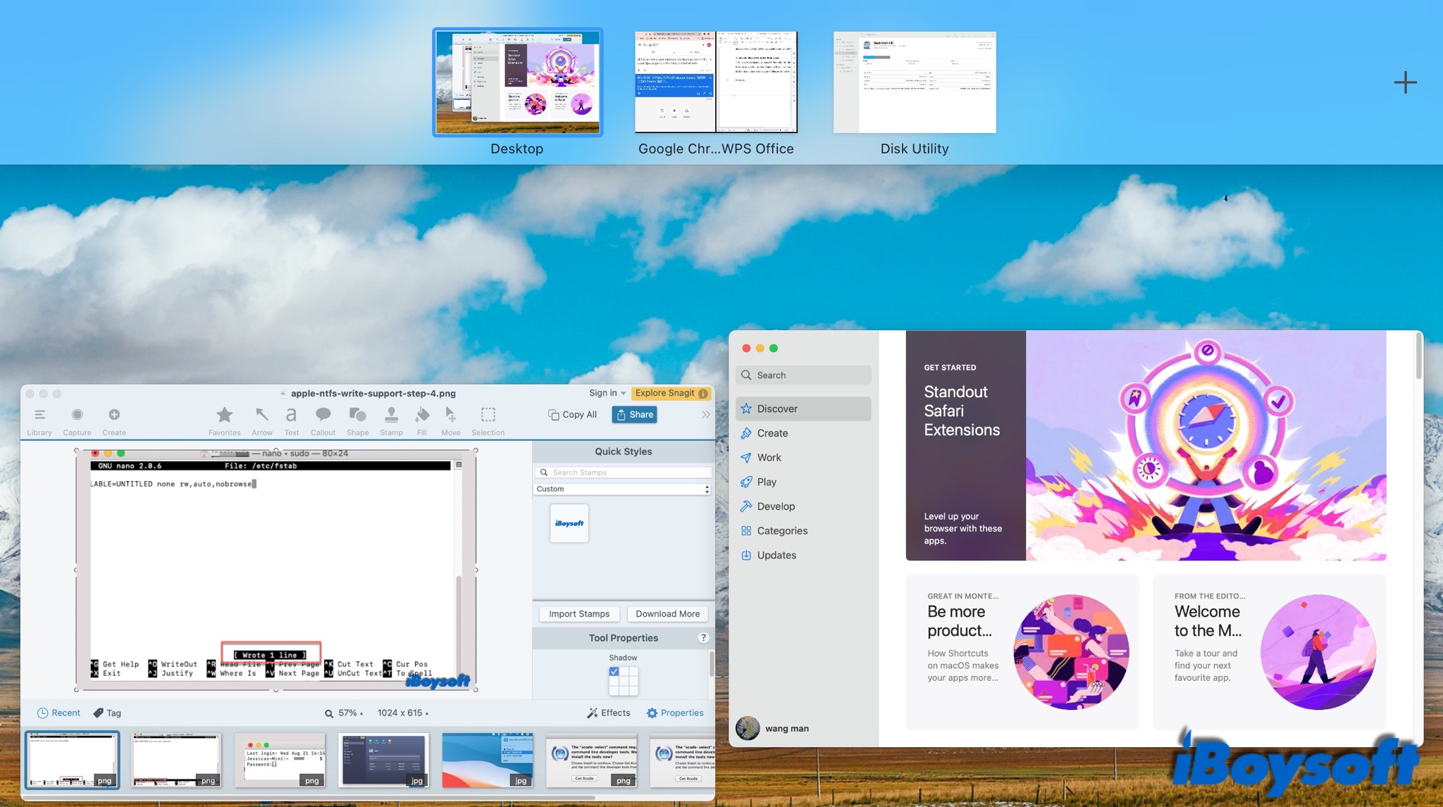Click the App Store Search field

[x=804, y=375]
